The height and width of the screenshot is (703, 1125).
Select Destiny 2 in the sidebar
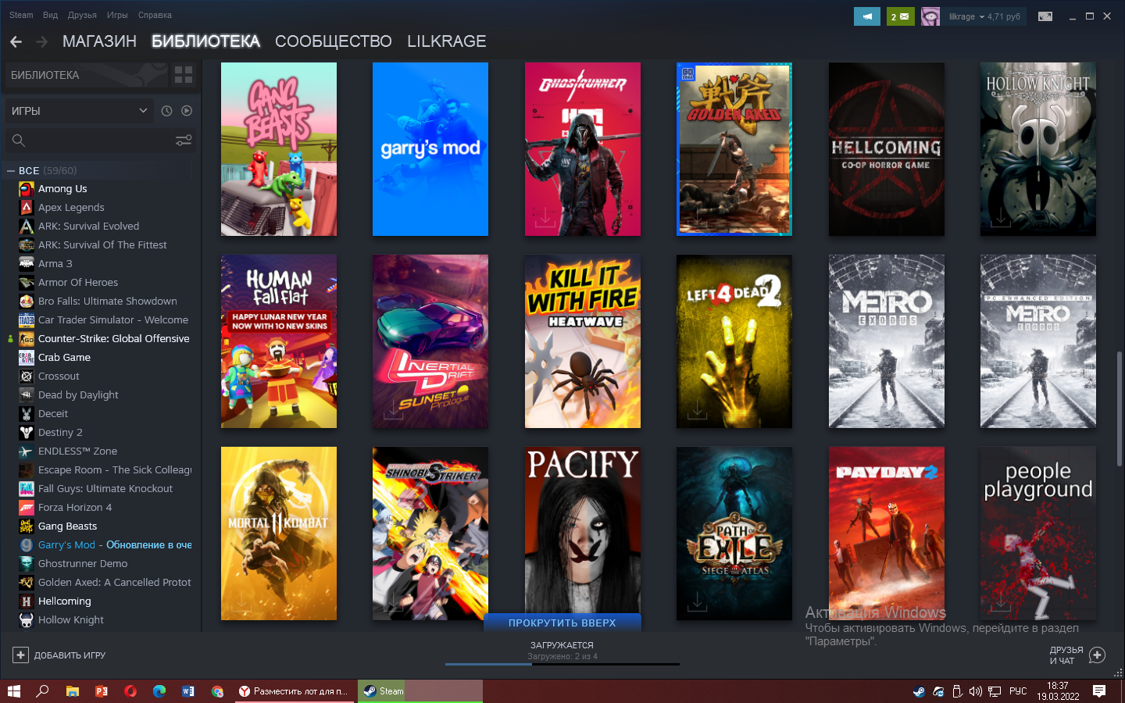coord(105,432)
